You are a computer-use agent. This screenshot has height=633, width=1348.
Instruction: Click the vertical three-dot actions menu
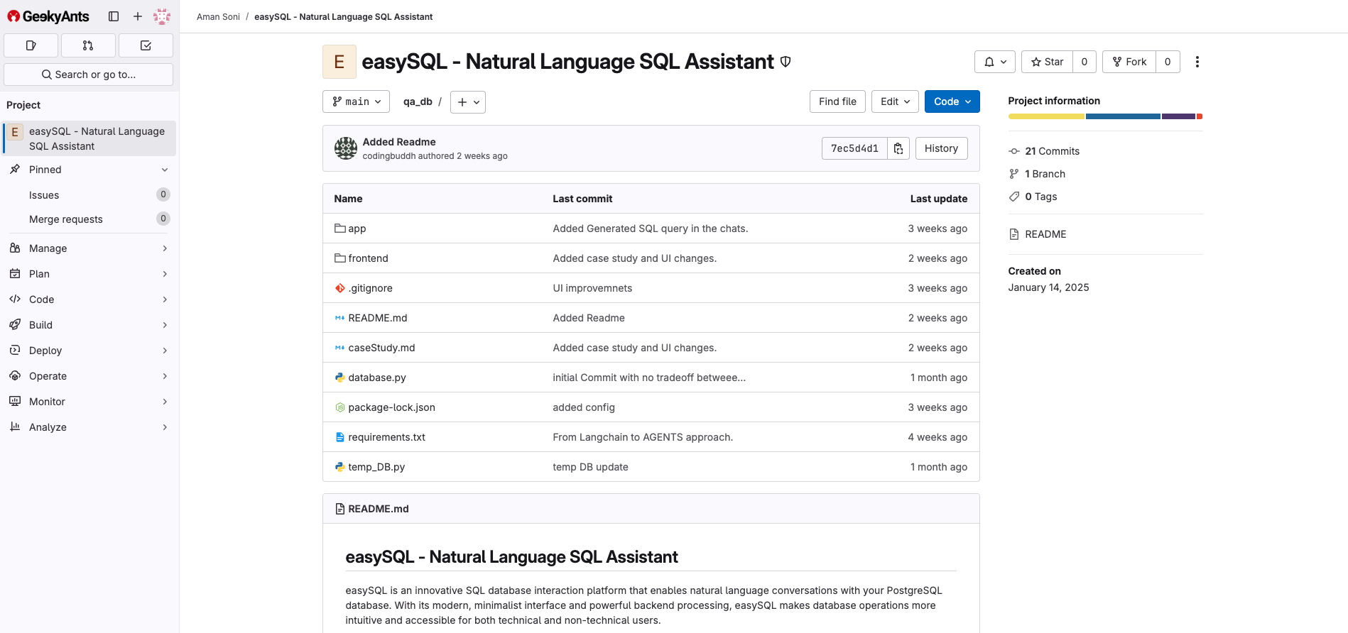tap(1197, 62)
